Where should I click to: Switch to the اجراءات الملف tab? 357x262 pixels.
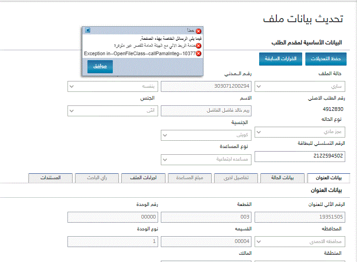click(143, 178)
